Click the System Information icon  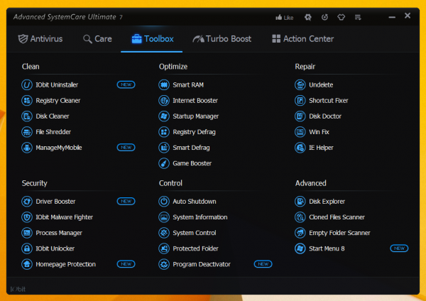(164, 217)
